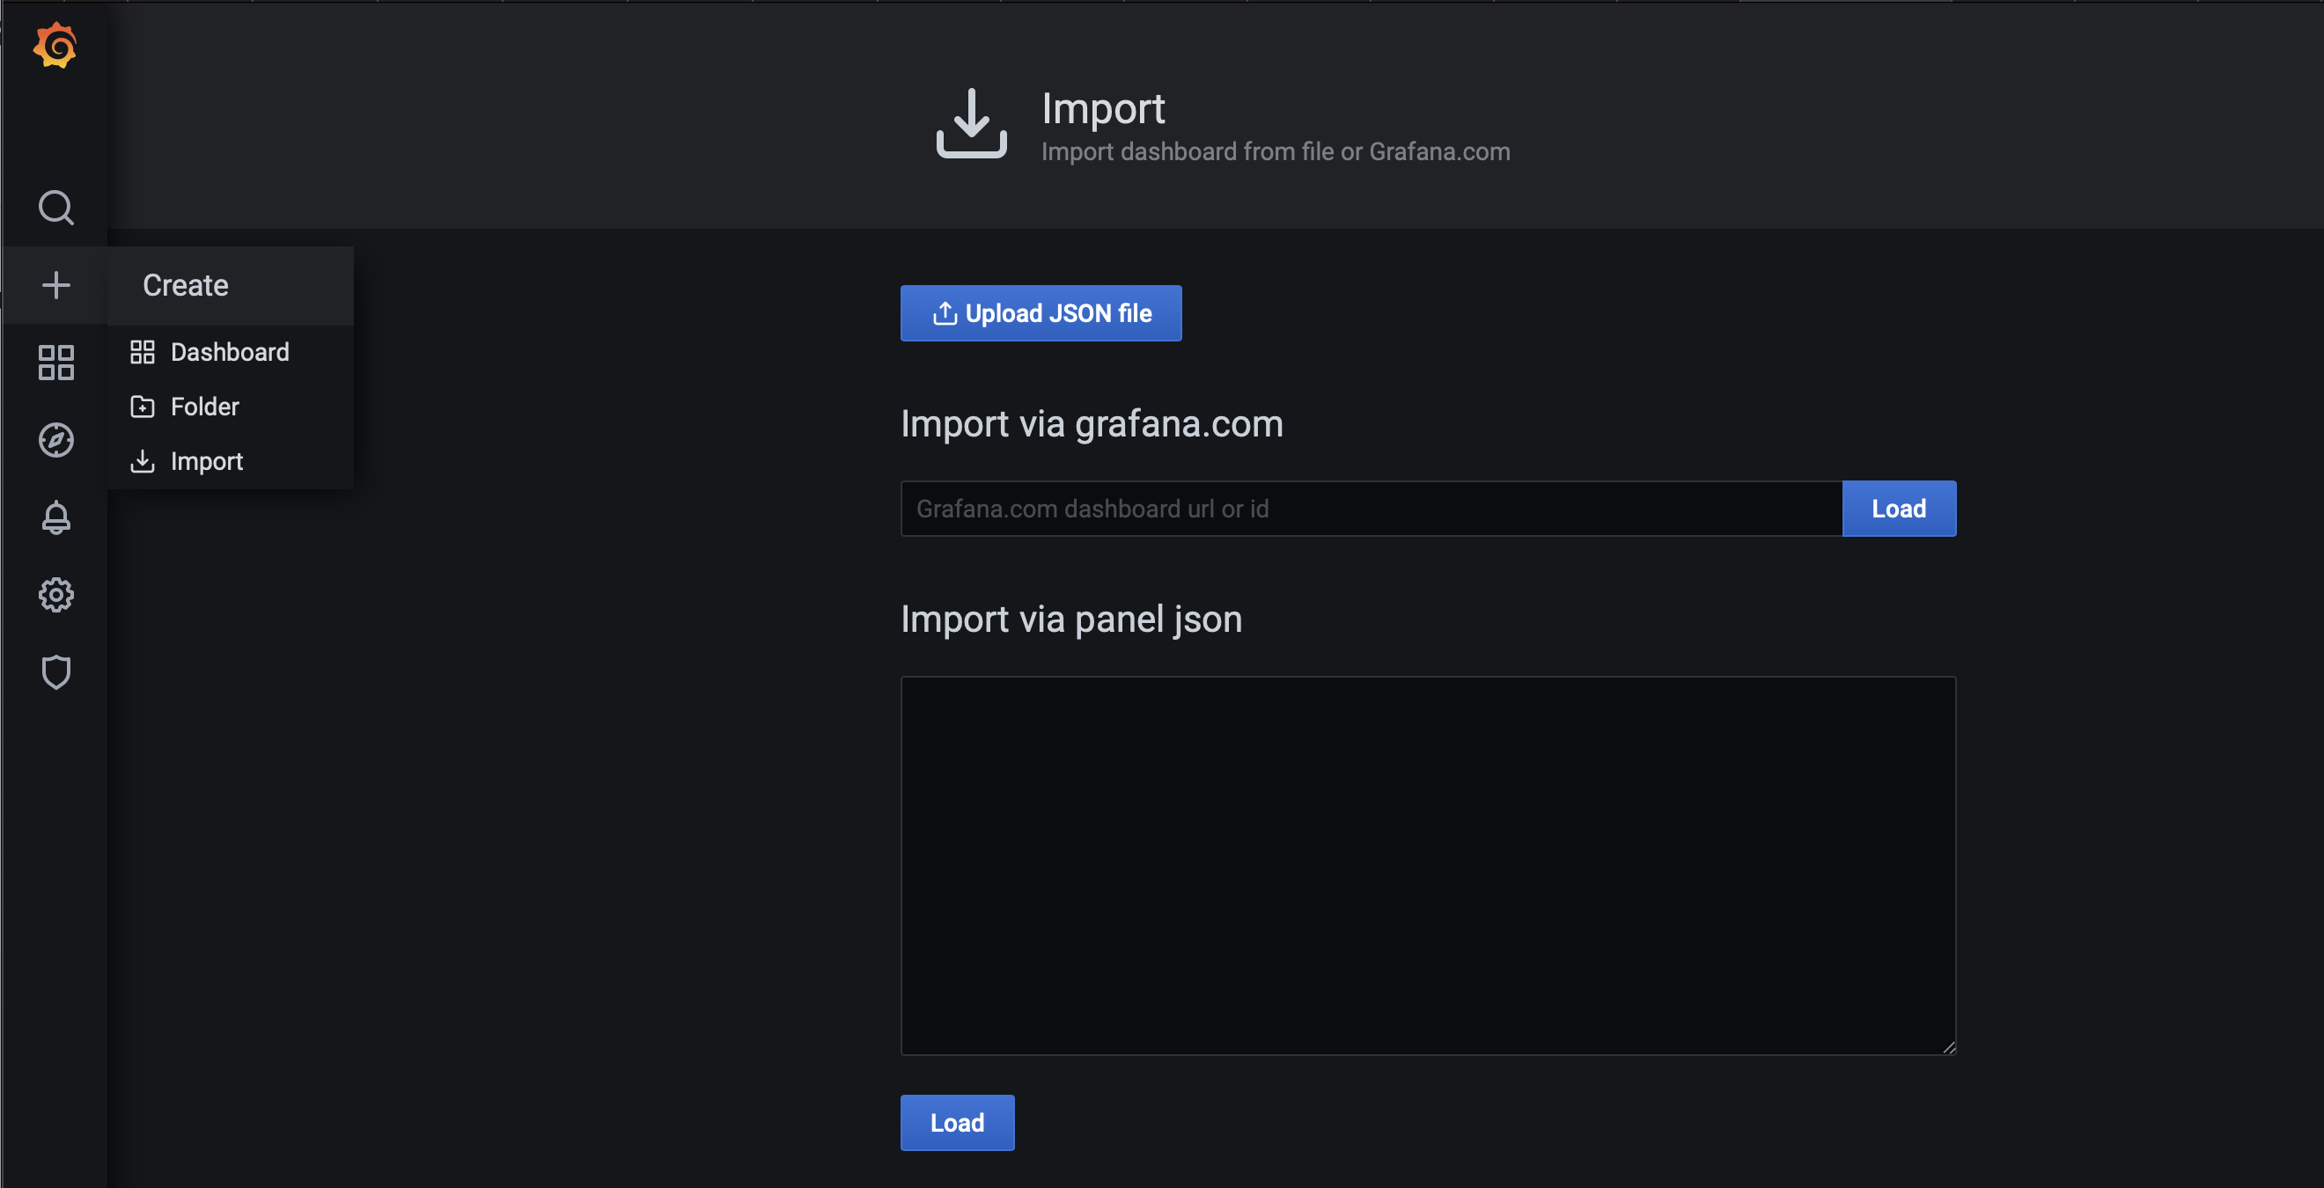Click Load next to the grafana.com url field
This screenshot has width=2324, height=1188.
1899,509
